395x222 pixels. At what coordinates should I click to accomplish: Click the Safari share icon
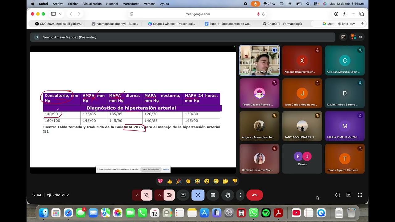point(345,14)
